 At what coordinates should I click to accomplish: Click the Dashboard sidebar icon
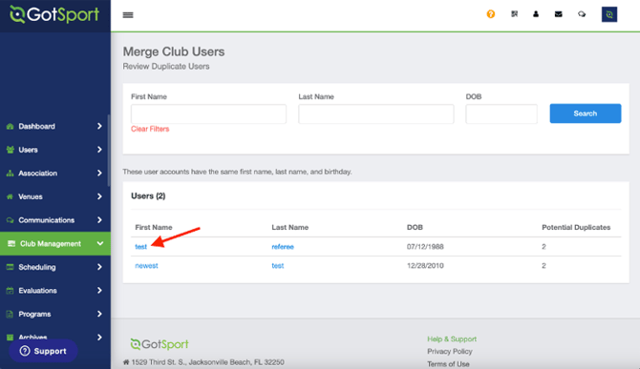(11, 126)
